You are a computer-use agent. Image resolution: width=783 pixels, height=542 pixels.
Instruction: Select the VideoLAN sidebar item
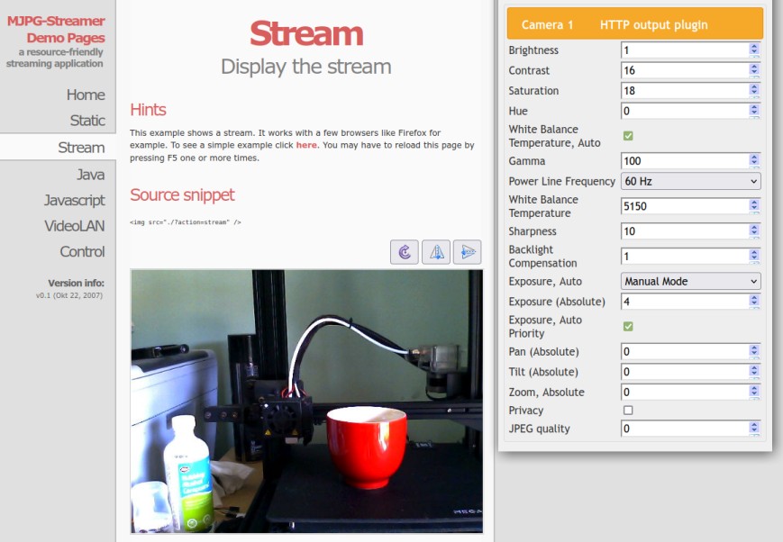click(x=75, y=226)
